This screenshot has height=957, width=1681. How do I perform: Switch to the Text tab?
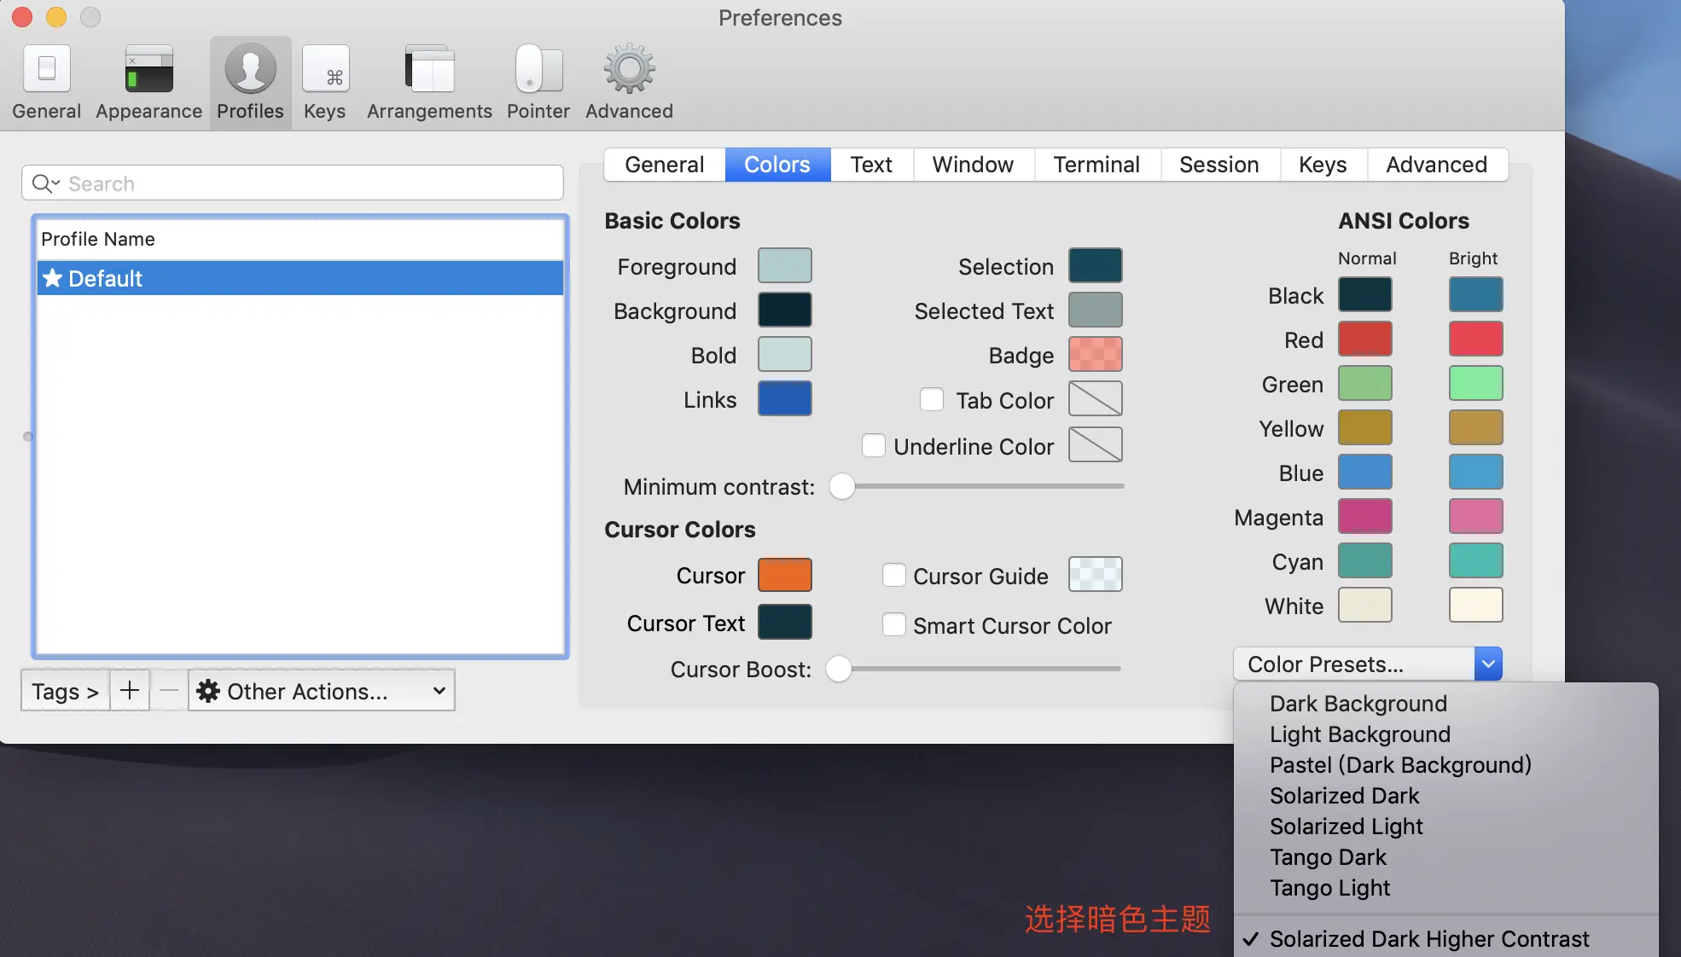(x=870, y=165)
